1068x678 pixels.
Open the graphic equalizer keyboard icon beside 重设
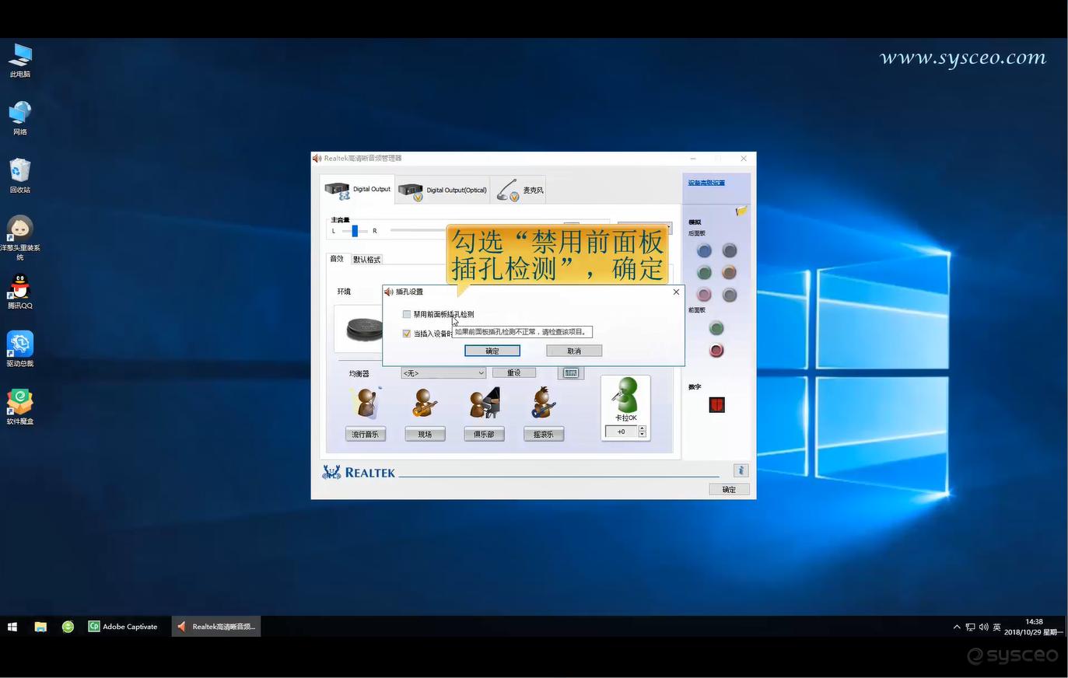[570, 372]
